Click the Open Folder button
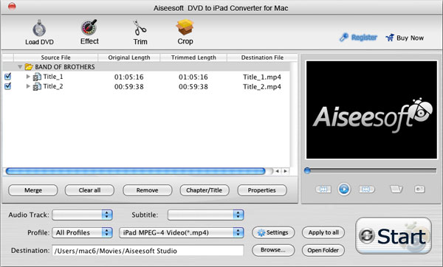The width and height of the screenshot is (443, 267). [x=323, y=250]
